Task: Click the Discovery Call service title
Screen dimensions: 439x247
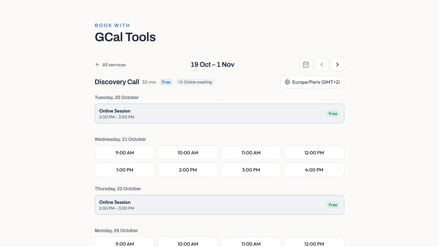Action: [117, 82]
